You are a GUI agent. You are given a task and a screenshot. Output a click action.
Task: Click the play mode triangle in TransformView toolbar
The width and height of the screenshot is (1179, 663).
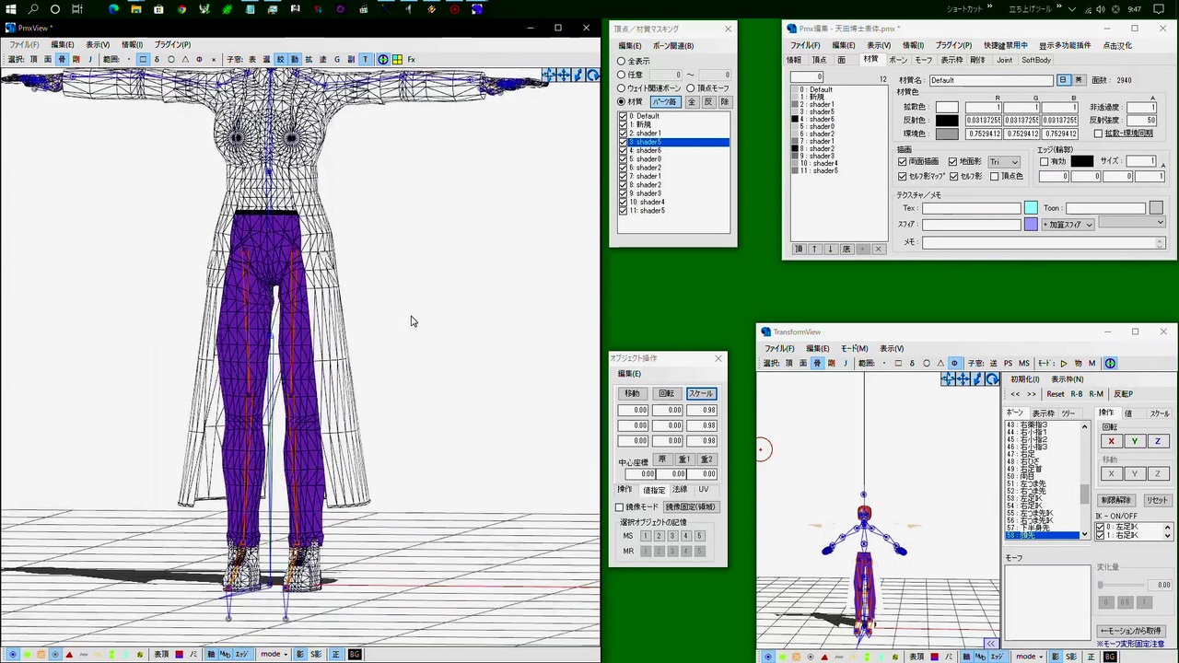1064,363
